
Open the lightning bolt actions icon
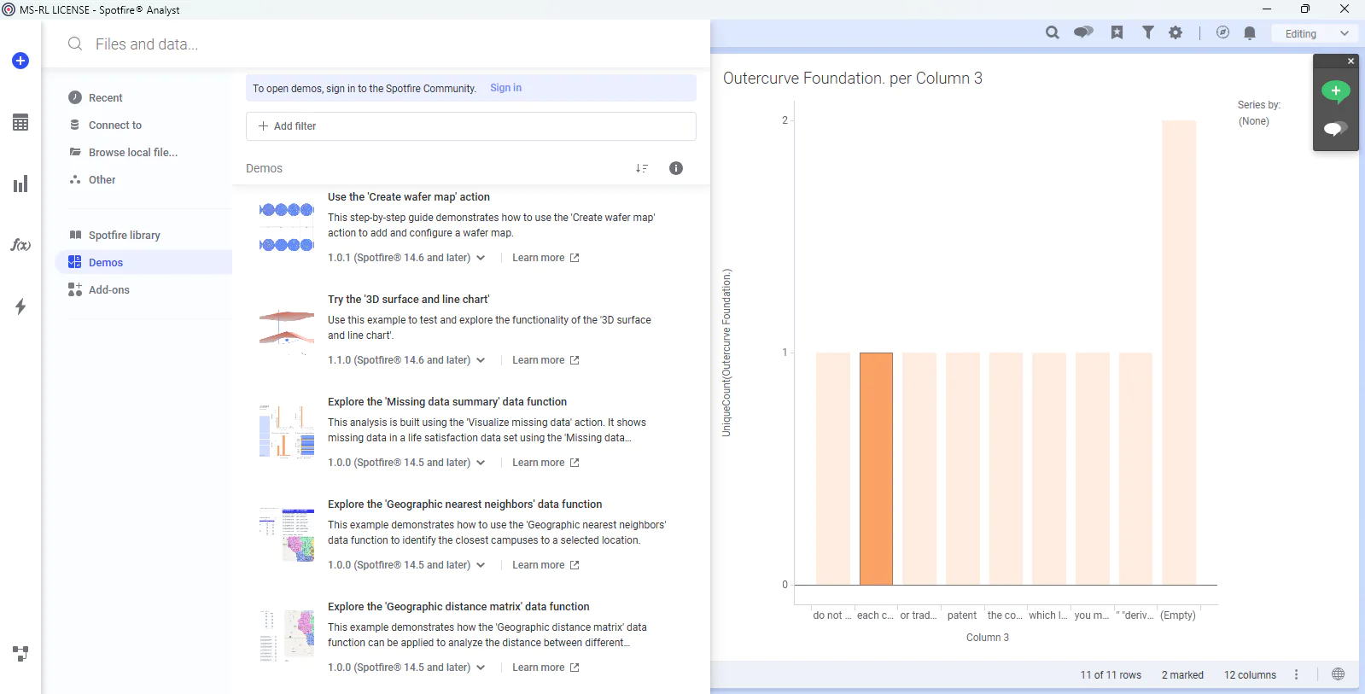(20, 306)
